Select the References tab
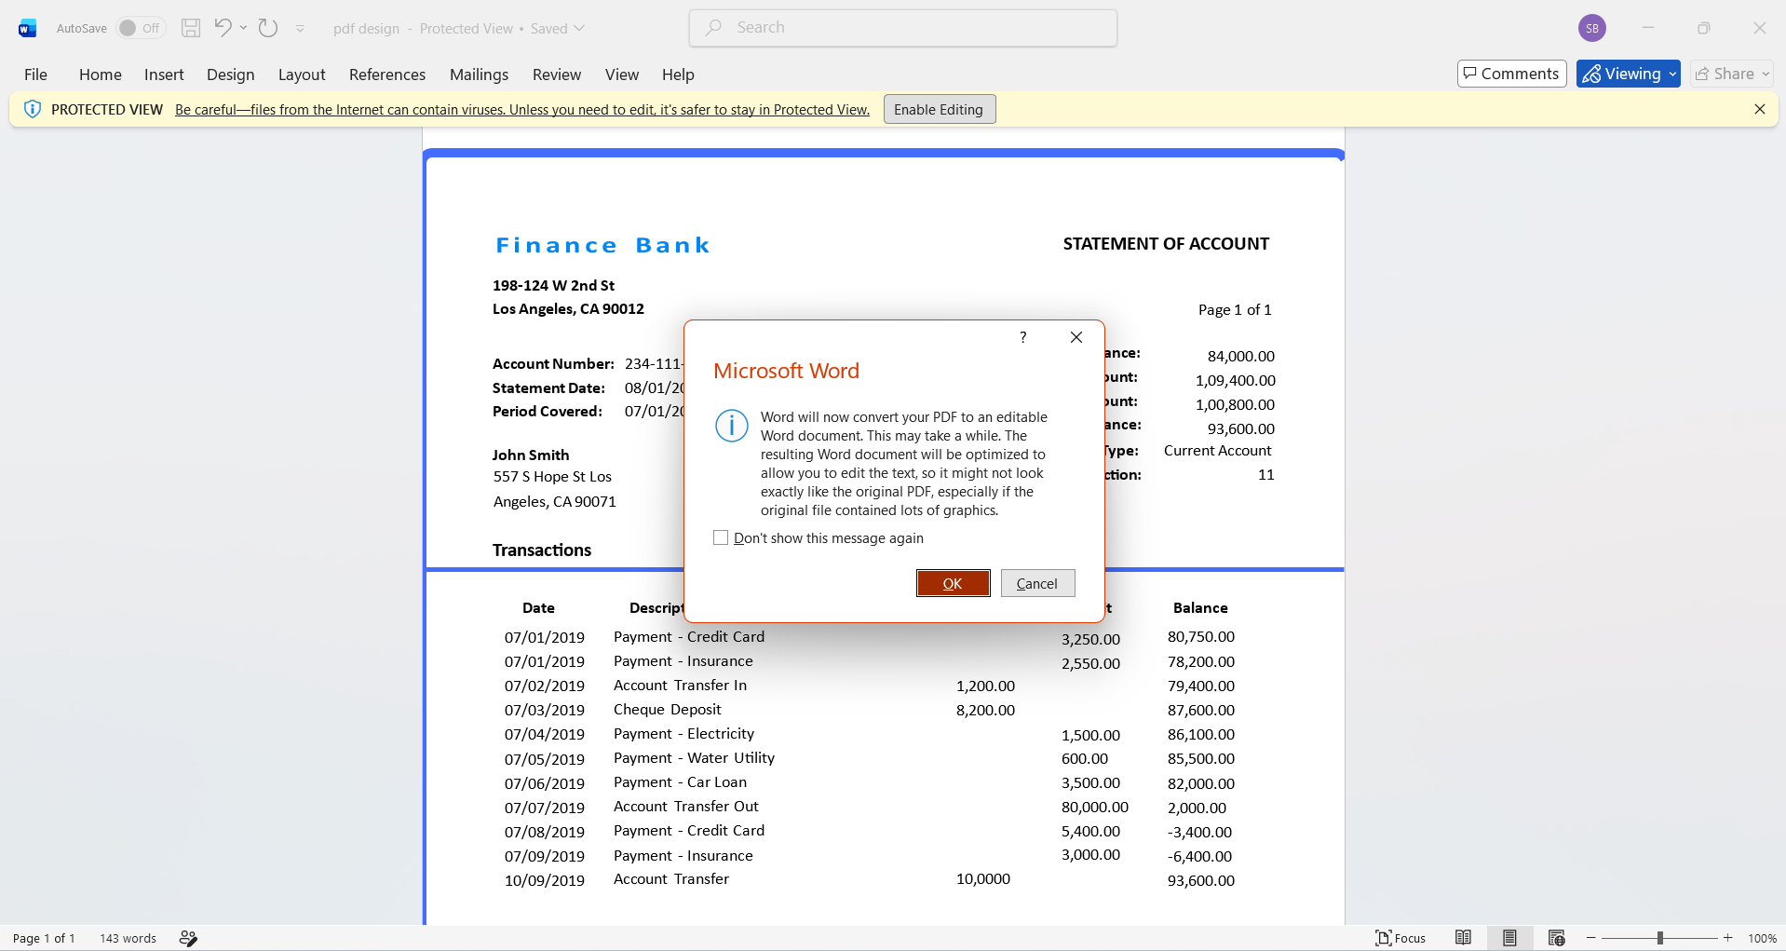 [387, 75]
